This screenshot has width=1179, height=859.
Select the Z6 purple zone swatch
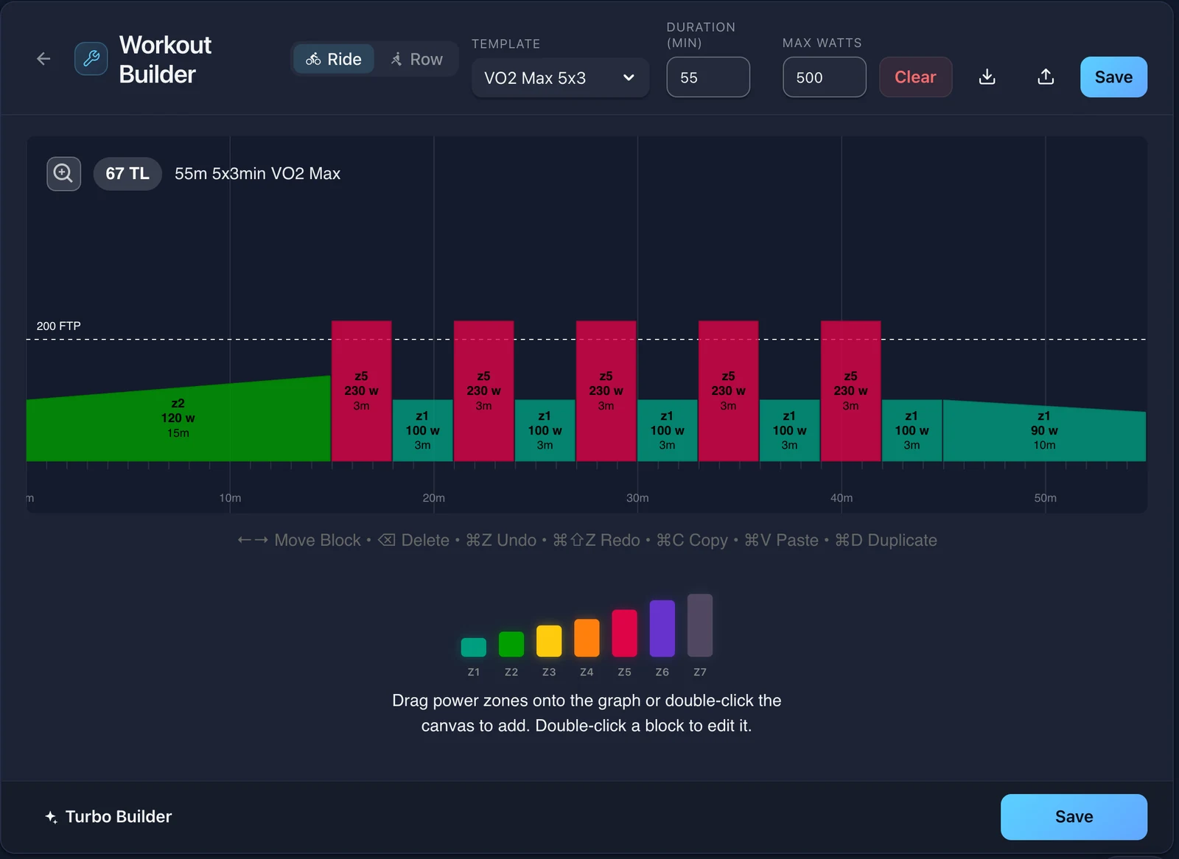click(x=662, y=628)
